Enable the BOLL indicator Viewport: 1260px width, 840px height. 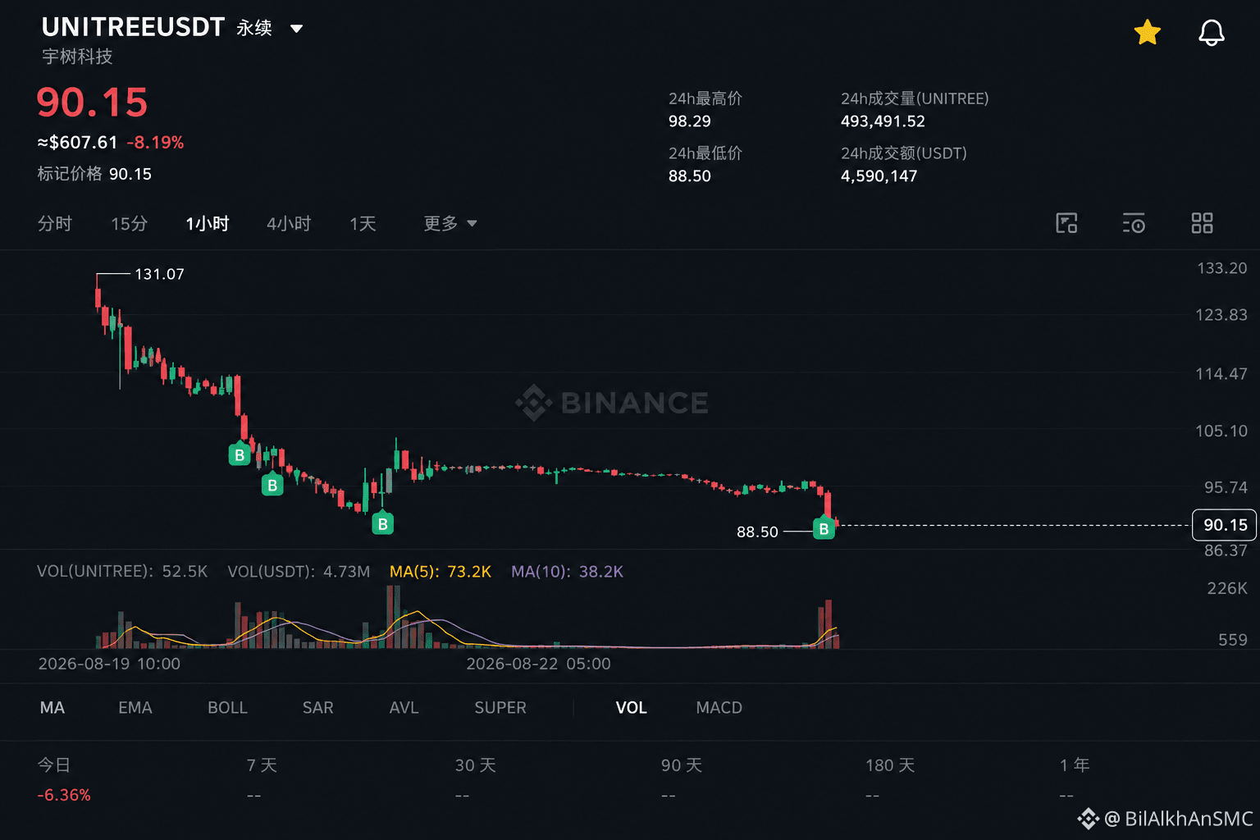pyautogui.click(x=227, y=707)
